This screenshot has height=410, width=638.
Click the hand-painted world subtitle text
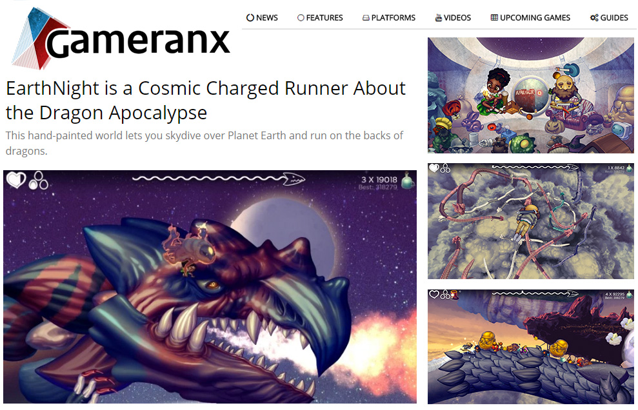[x=204, y=142]
